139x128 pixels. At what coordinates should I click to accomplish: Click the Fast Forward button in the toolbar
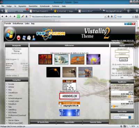(14, 16)
